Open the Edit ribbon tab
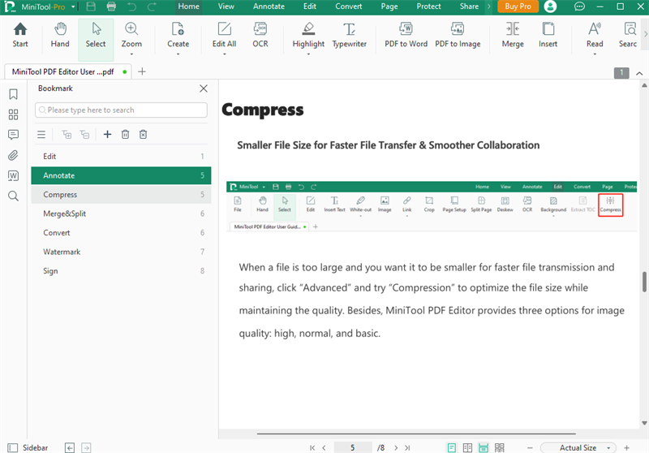Screen dimensions: 649x453 tap(310, 6)
